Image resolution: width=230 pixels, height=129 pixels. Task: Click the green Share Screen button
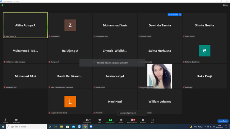point(110,121)
